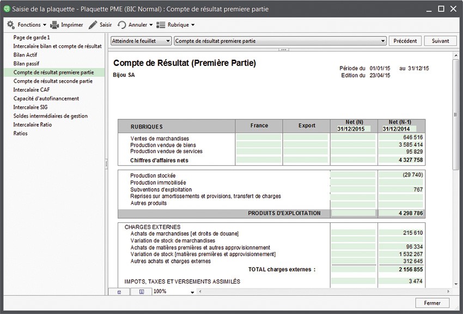
Task: Click the Ventes de marchandises France field
Action: click(x=259, y=137)
